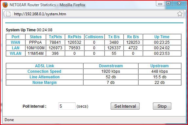Click the page icon beside the URL
188x125 pixels.
coord(8,14)
